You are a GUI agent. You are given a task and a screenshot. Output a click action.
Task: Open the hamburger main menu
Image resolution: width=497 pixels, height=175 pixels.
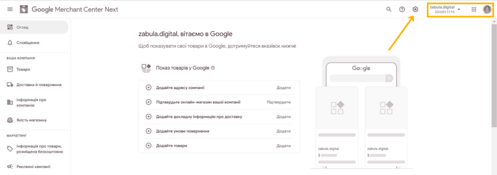[10, 10]
